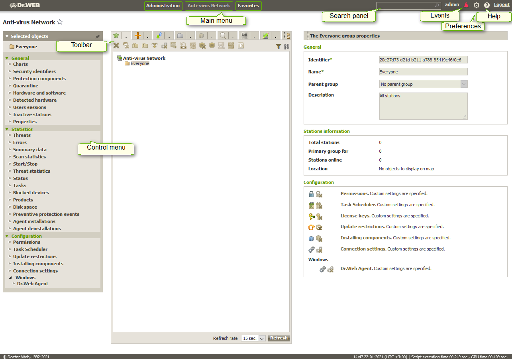Click the blue cube Installing components icon
The image size is (512, 359).
click(312, 239)
